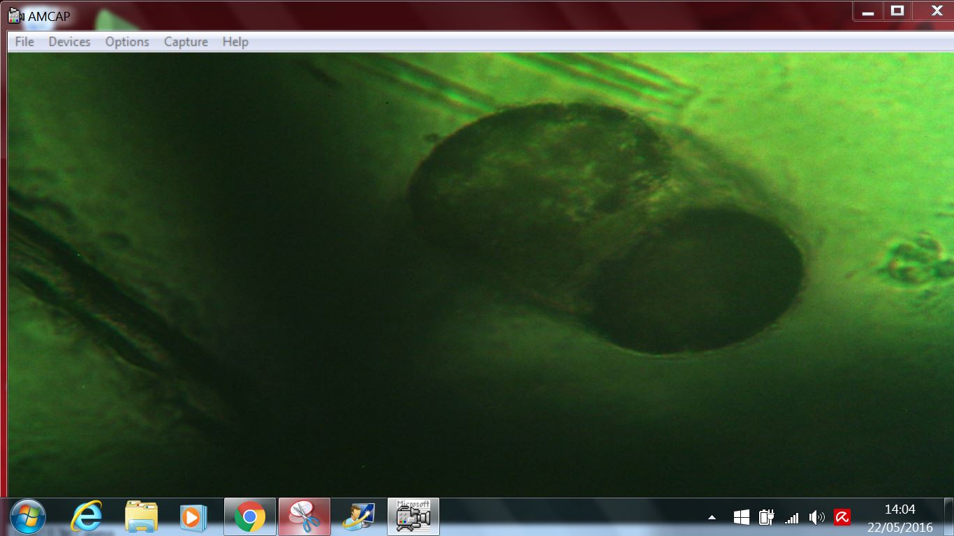Open the volume speaker tray icon
Viewport: 954px width, 536px height.
[816, 518]
